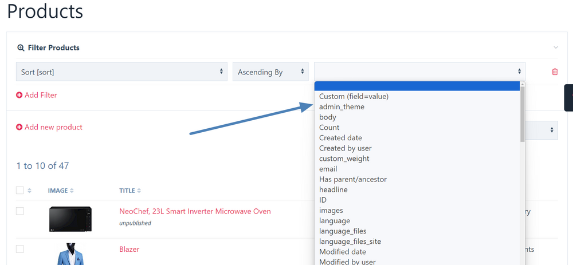Image resolution: width=573 pixels, height=265 pixels.
Task: Open the Ascending By dropdown
Action: tap(270, 72)
